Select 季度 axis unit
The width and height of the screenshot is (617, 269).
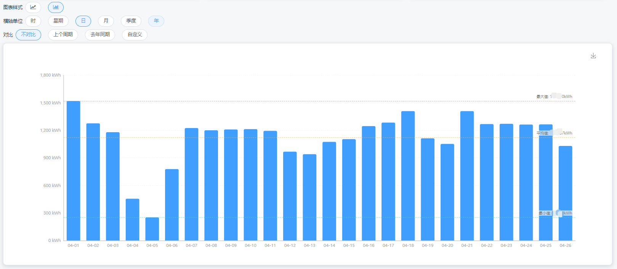(131, 21)
